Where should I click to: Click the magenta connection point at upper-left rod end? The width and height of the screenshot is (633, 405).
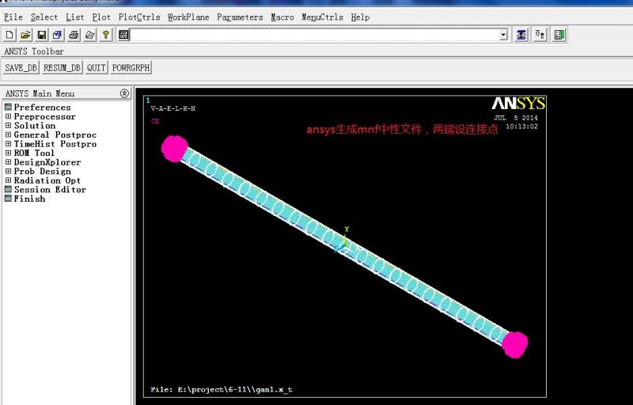point(174,149)
